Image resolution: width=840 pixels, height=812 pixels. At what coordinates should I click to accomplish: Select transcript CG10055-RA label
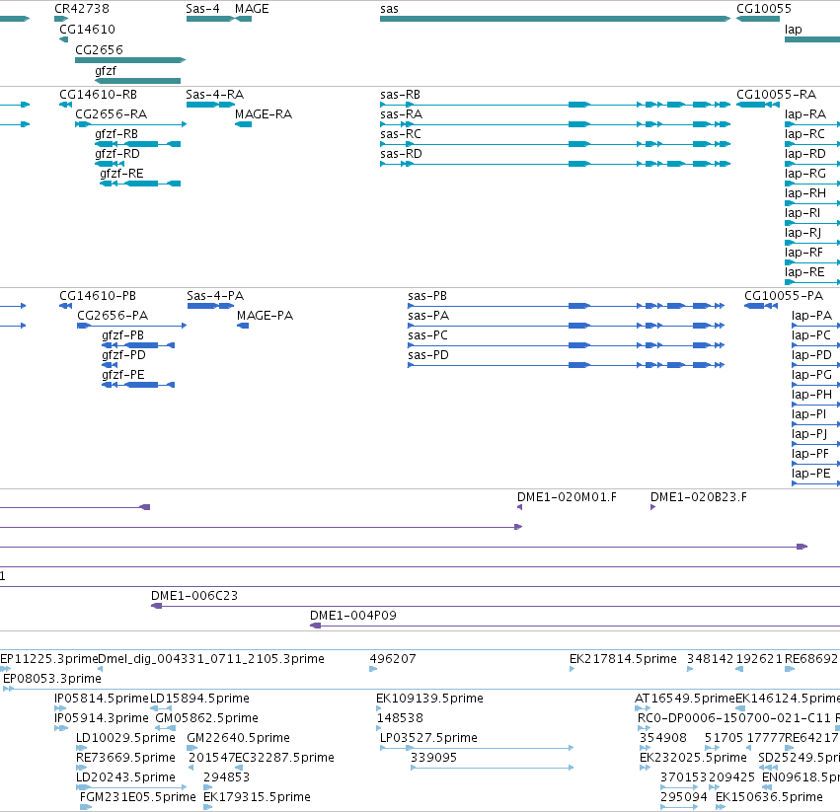coord(776,95)
